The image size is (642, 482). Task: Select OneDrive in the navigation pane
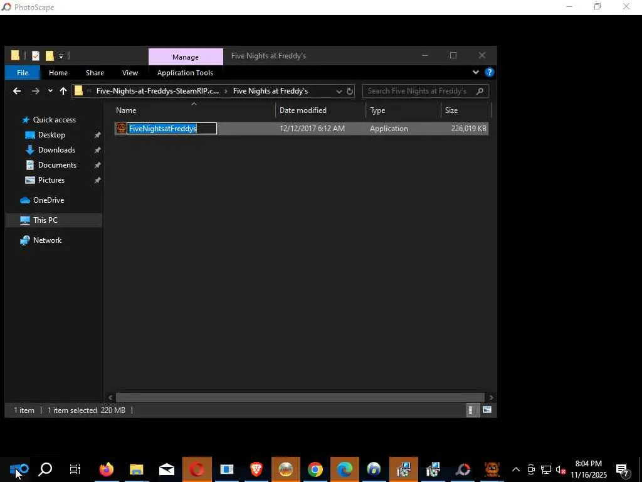tap(48, 200)
